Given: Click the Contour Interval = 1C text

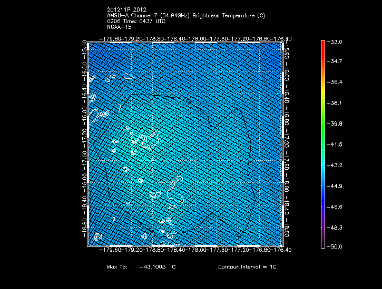Looking at the screenshot, I should (x=247, y=267).
